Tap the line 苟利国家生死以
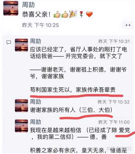Screen dimensions: 135x154 click(x=50, y=90)
